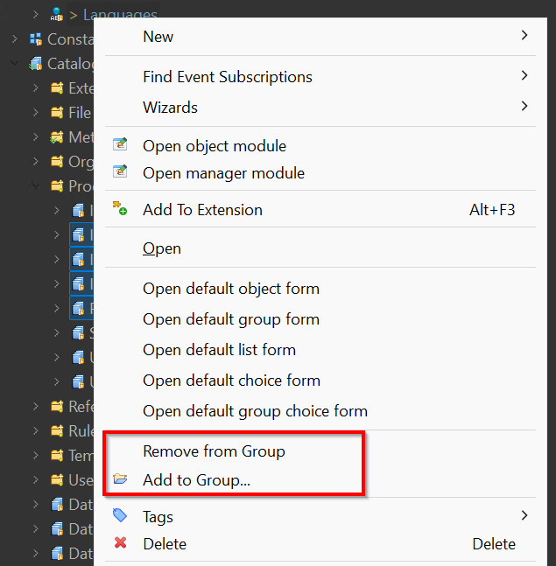Click the Catalog... tree icon
Screen dimensions: 556x566
tap(35, 64)
